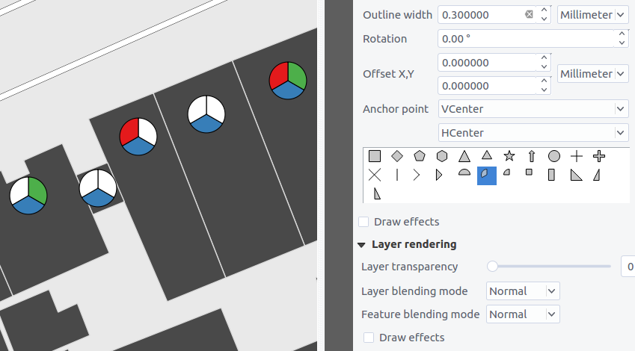
Task: Collapse the Layer rendering section
Action: [x=362, y=245]
